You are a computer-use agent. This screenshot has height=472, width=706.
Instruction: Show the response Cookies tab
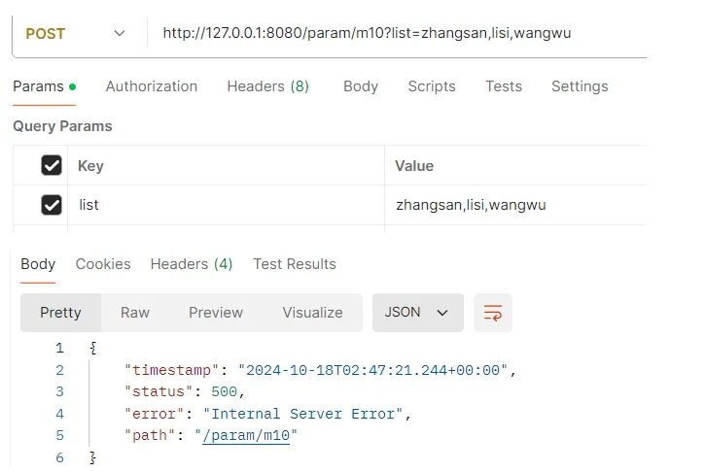tap(103, 264)
